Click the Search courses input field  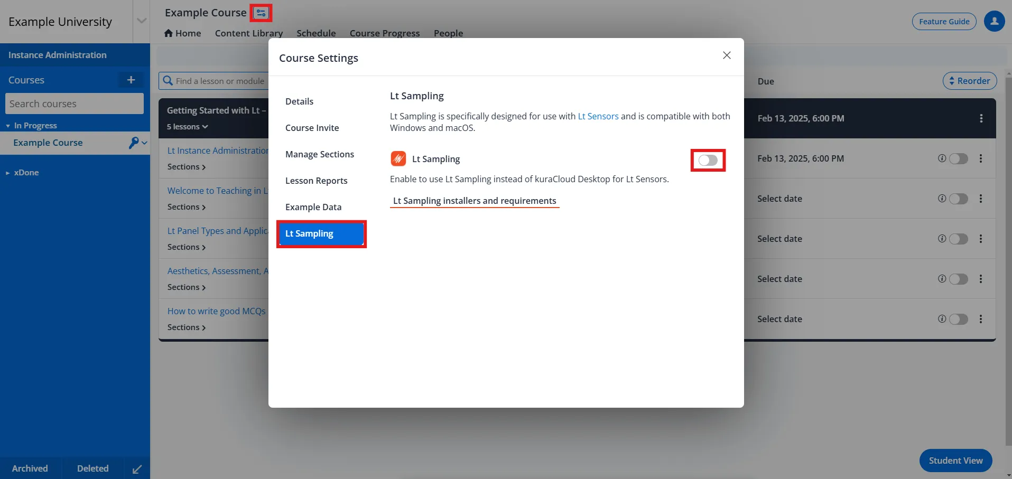pos(75,104)
